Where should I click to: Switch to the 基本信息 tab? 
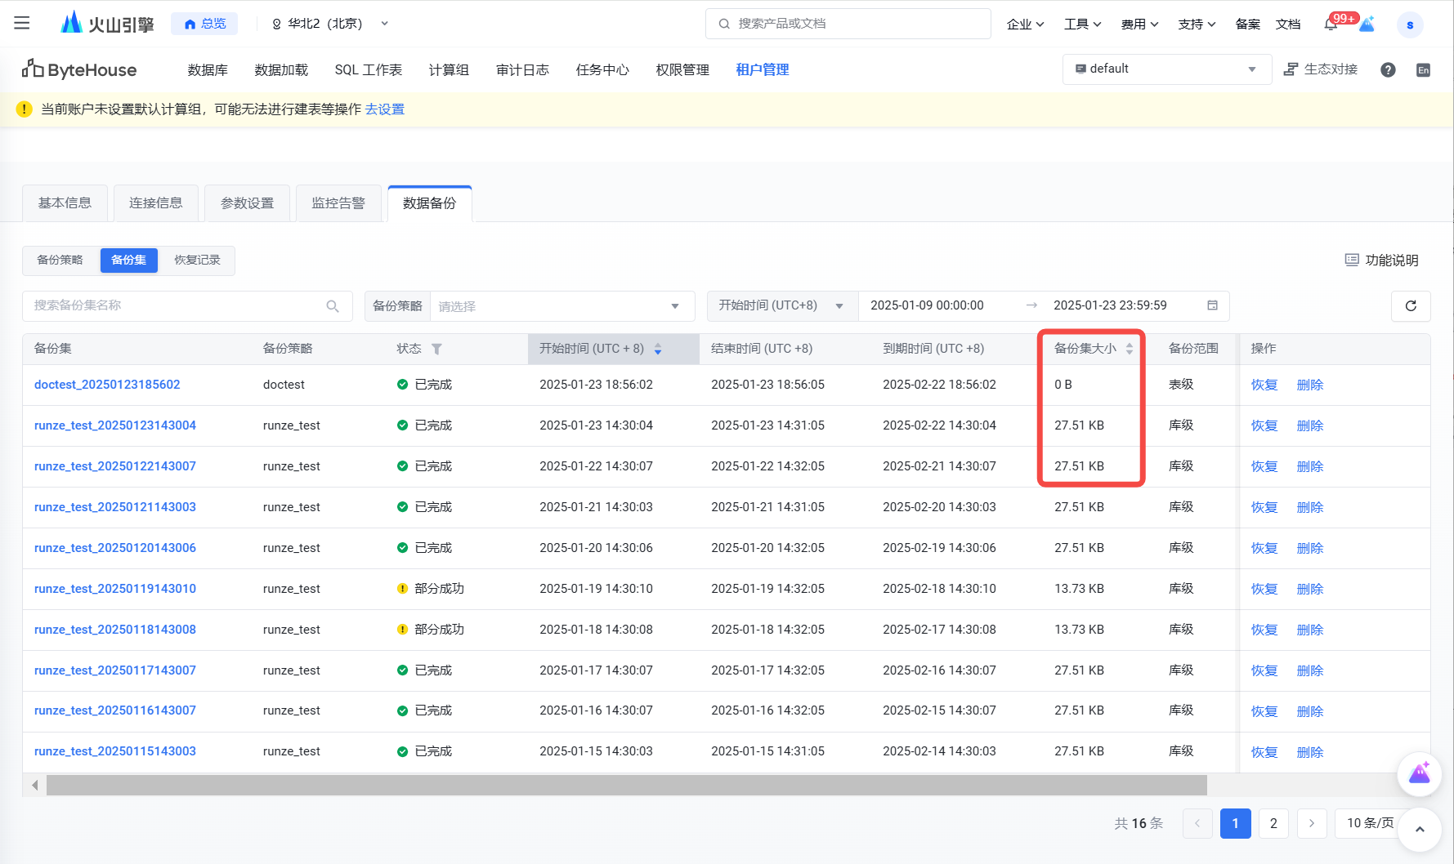(65, 203)
